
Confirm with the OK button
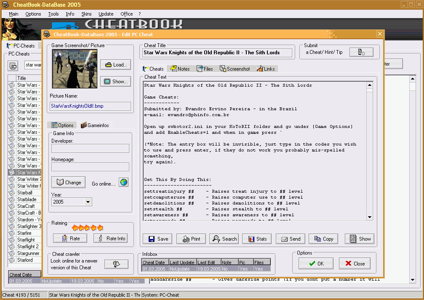tap(316, 263)
